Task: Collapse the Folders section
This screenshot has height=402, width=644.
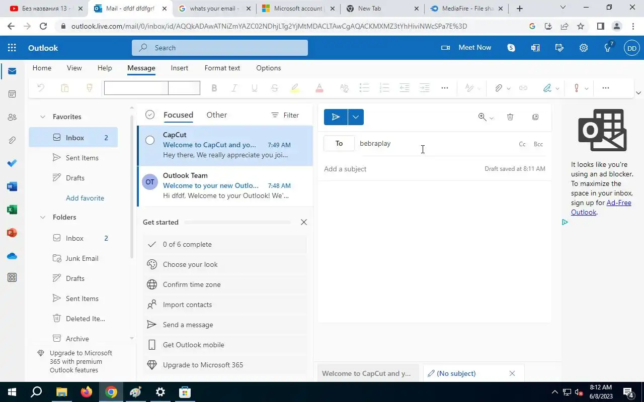Action: point(43,217)
